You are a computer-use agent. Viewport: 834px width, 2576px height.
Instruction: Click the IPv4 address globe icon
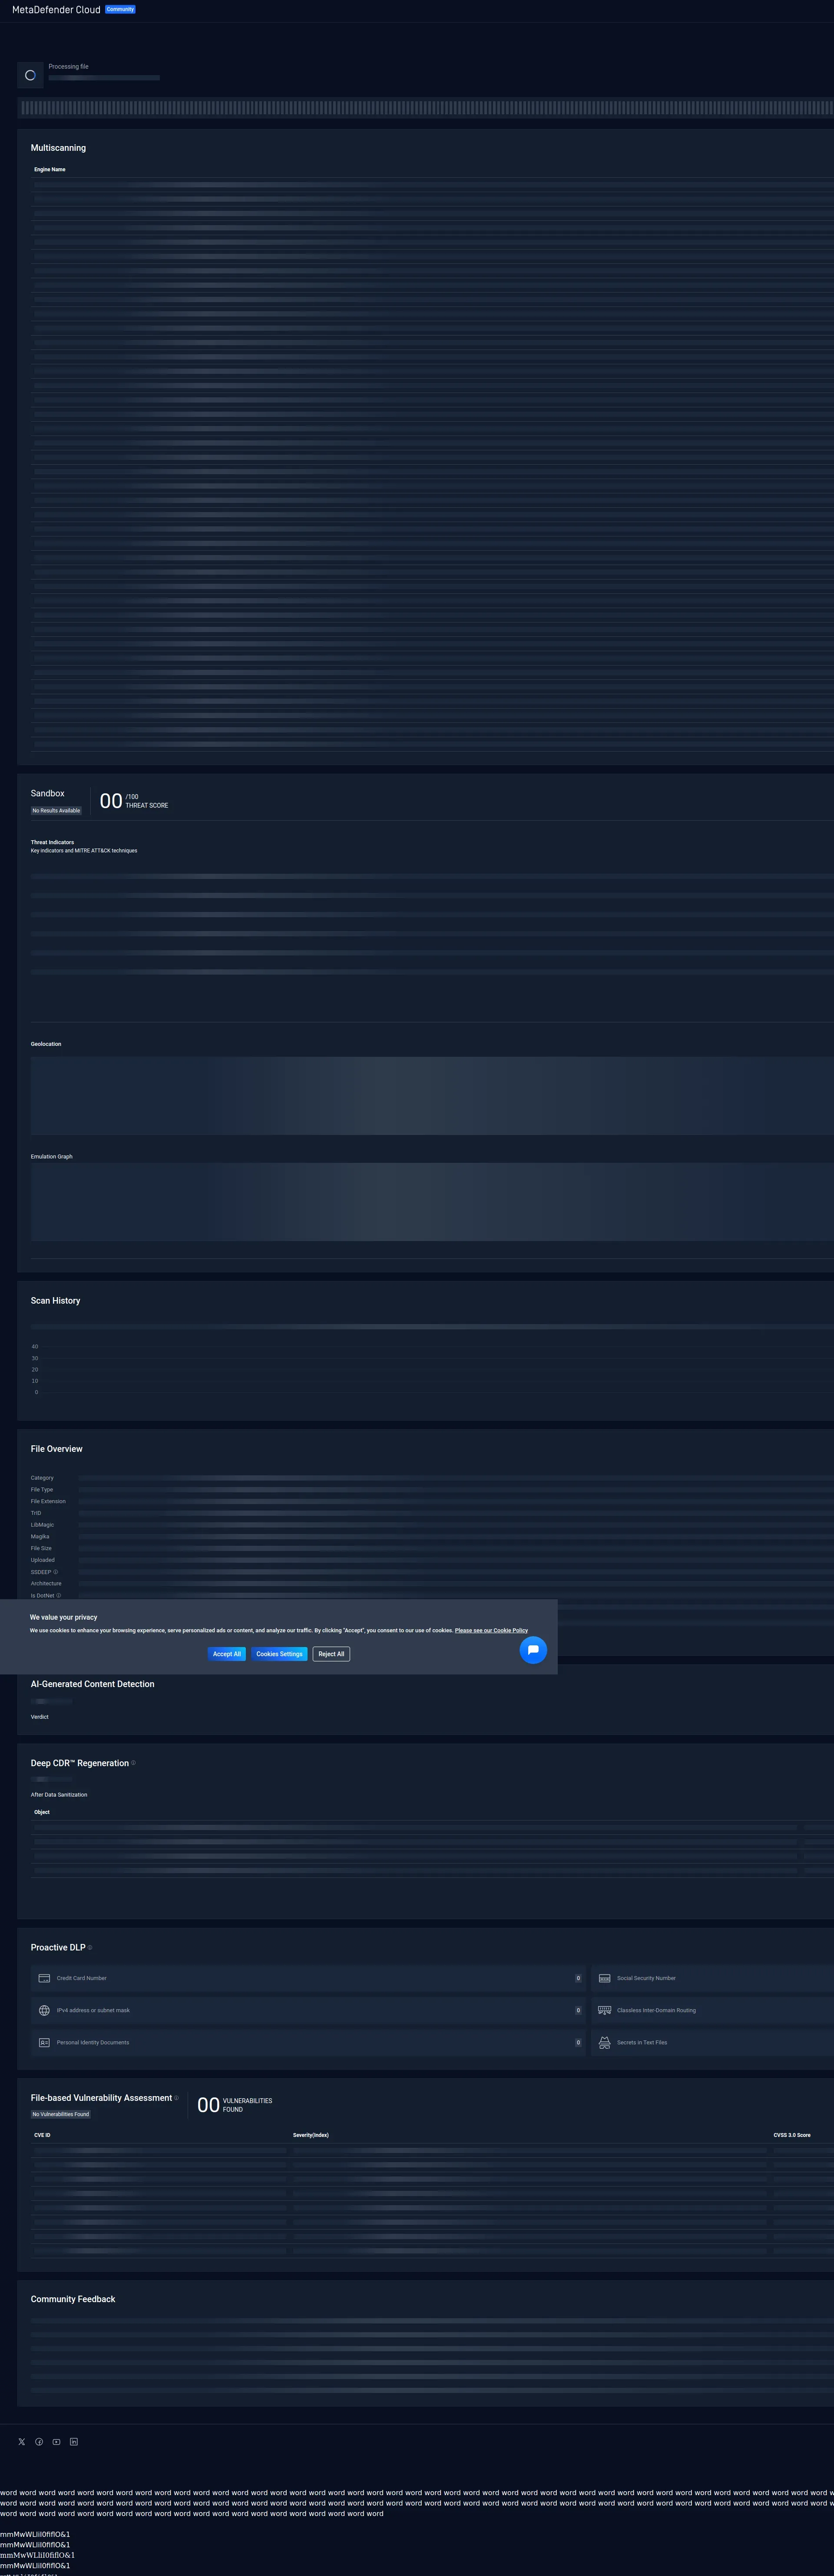pos(44,2009)
